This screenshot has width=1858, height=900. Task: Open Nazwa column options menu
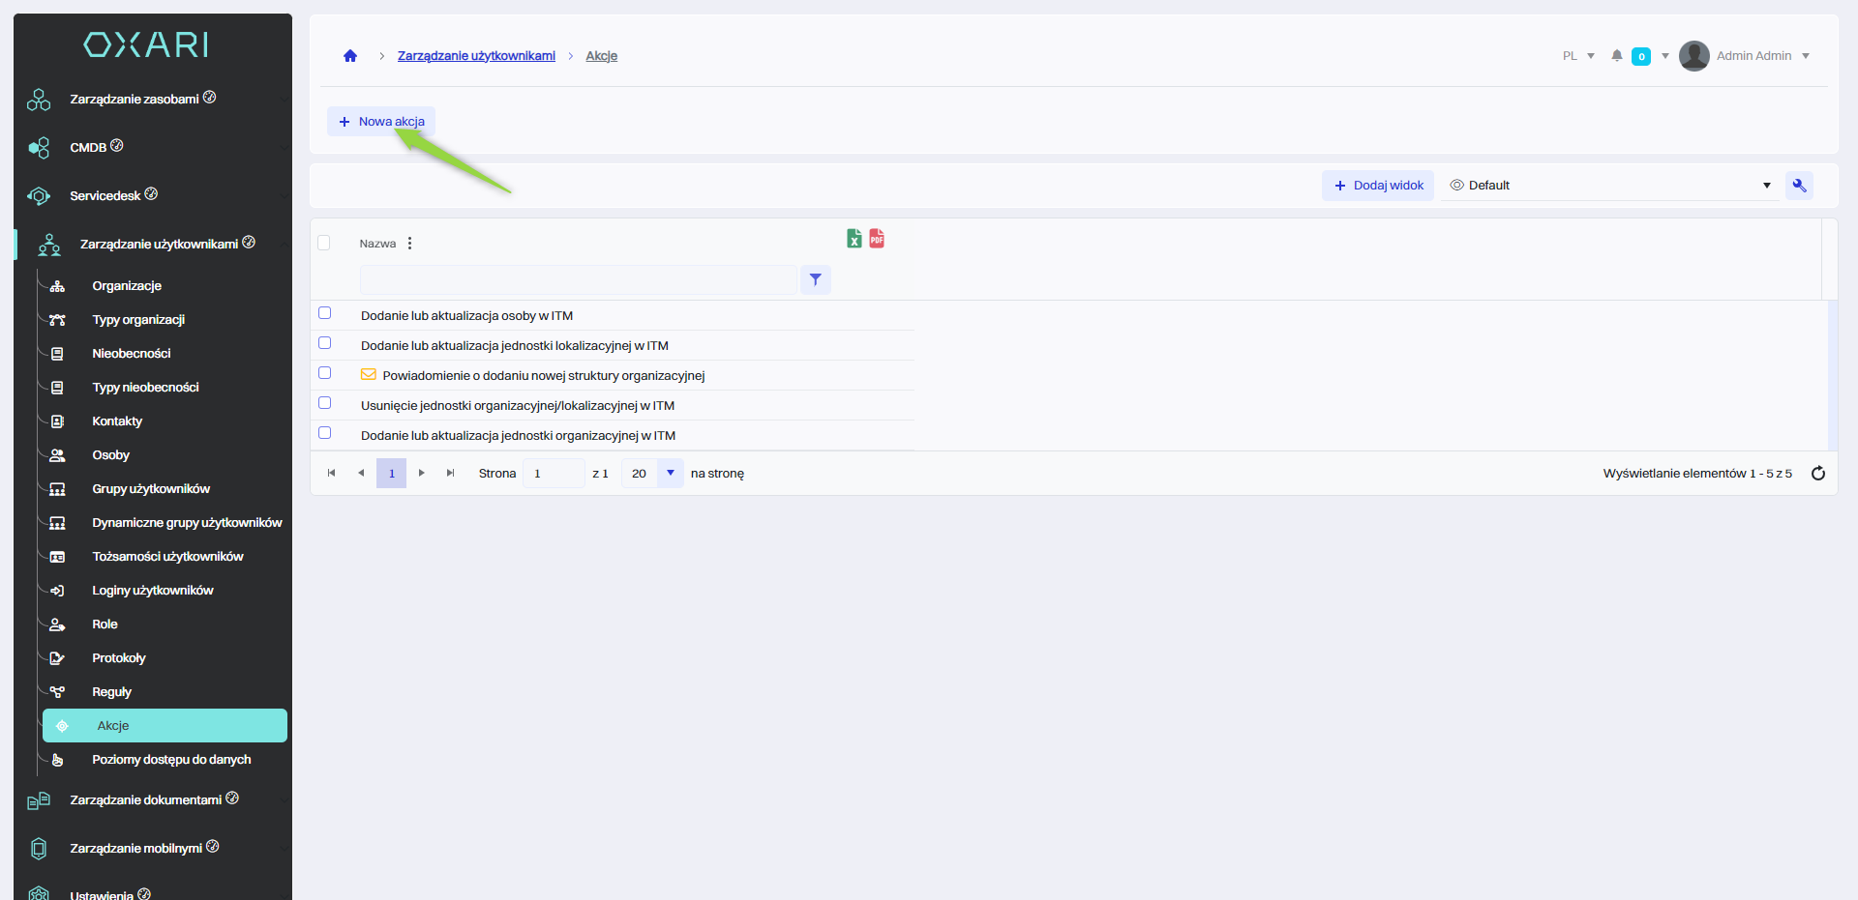(x=410, y=244)
